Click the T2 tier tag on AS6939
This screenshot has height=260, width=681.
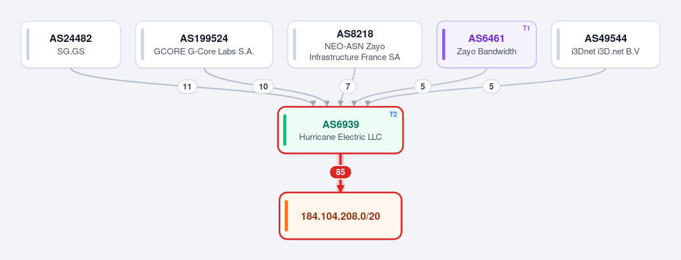(x=393, y=114)
